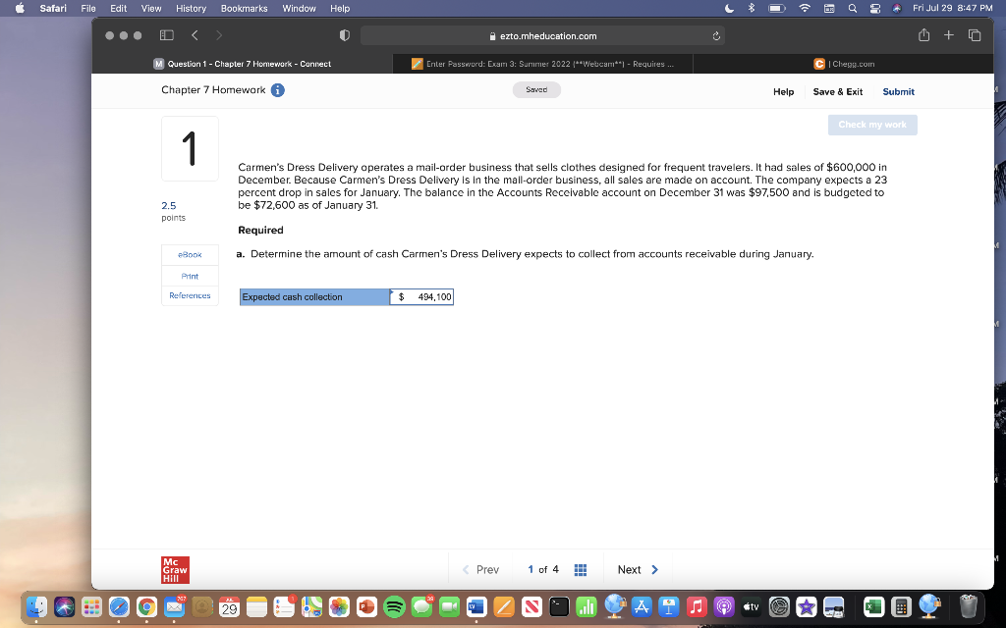Open the Safari Share icon

[923, 35]
